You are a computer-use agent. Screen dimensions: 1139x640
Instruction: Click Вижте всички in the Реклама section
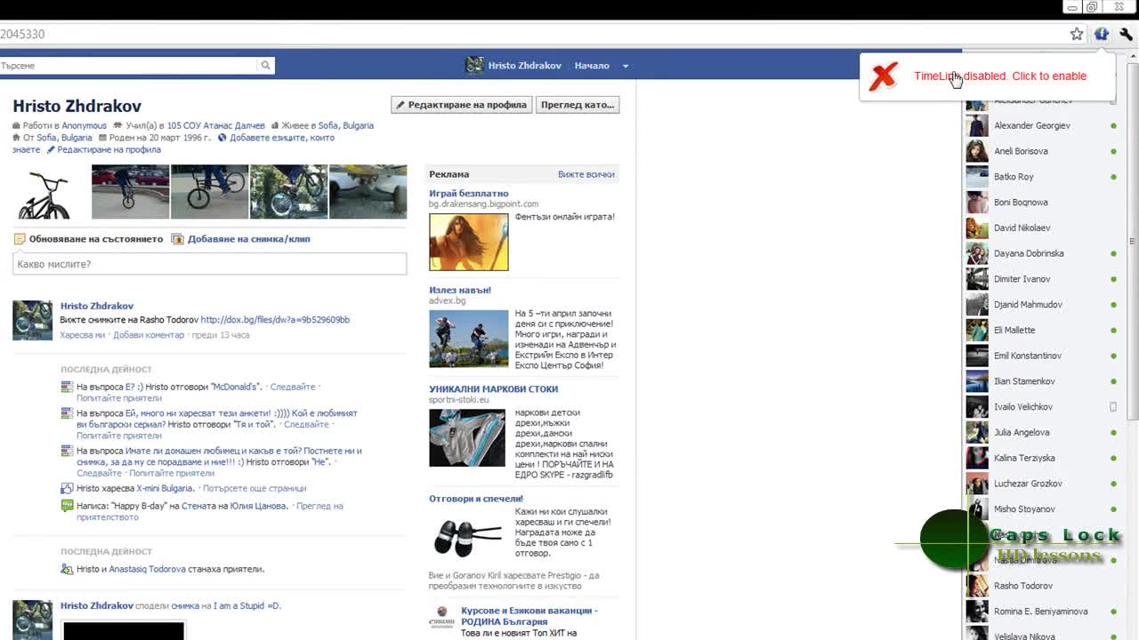pyautogui.click(x=586, y=175)
